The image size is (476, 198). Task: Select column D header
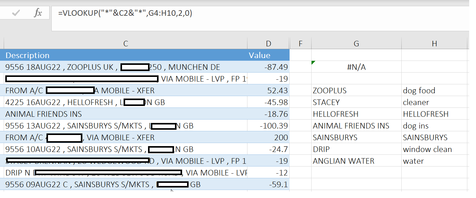268,44
